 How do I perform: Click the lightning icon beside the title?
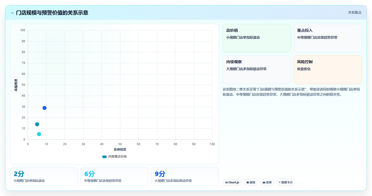point(12,13)
